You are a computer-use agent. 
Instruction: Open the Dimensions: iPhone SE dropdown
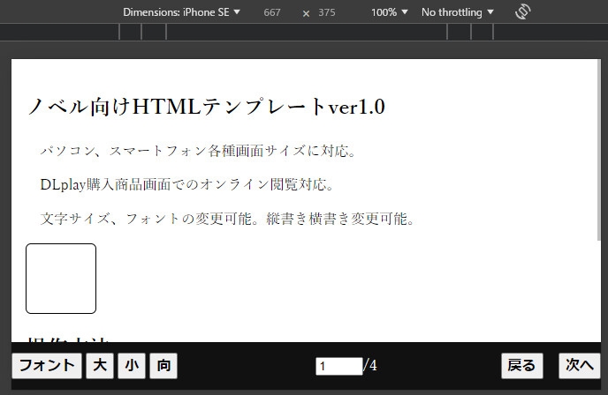coord(181,12)
